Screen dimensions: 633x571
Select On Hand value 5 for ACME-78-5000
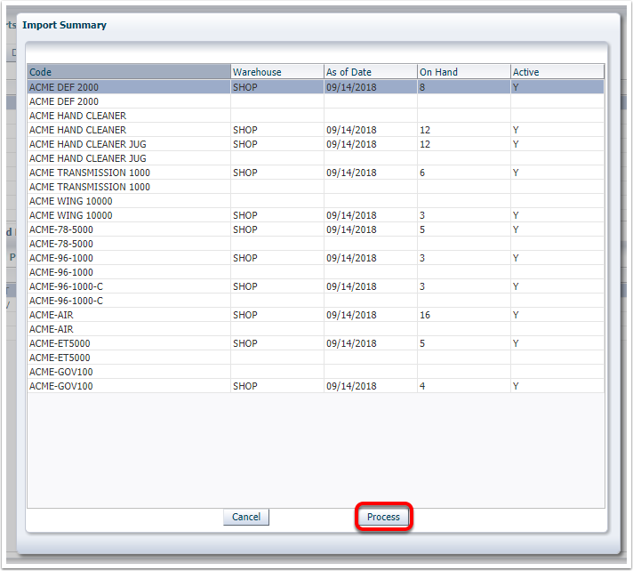(x=463, y=229)
